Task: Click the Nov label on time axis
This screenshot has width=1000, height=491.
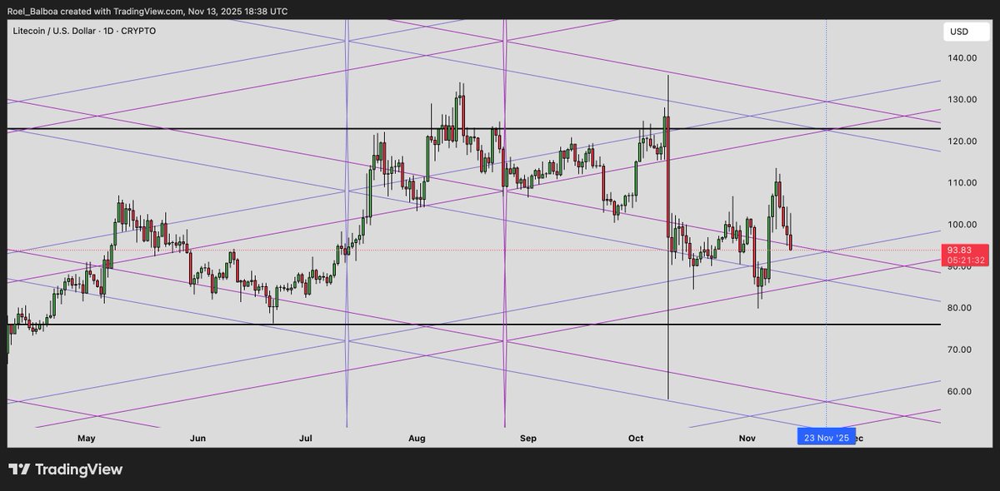Action: click(x=747, y=437)
